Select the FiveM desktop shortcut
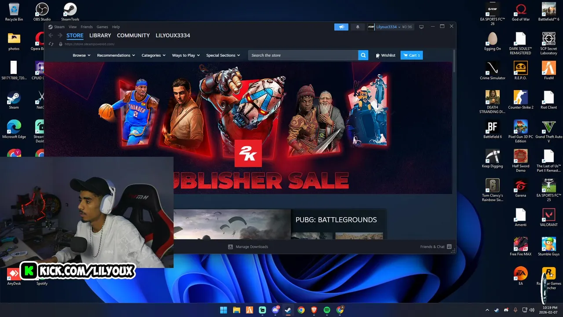Screen dimensions: 563x317 click(x=548, y=70)
